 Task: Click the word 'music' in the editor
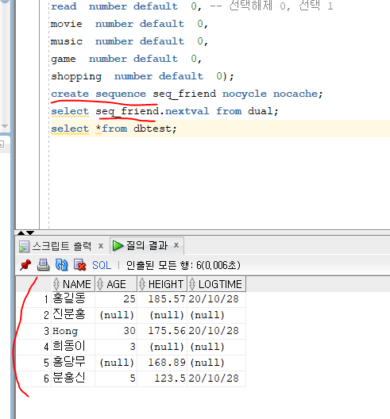[67, 41]
